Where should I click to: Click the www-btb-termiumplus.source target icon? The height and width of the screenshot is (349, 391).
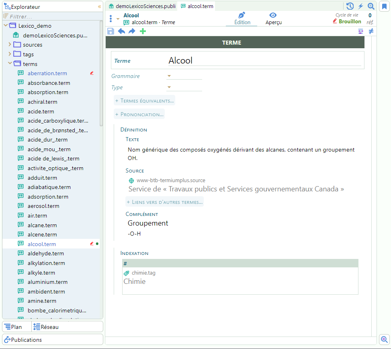(131, 181)
